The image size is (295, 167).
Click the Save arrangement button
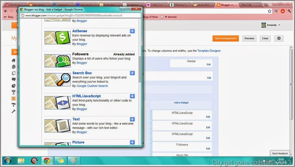[x=226, y=38]
